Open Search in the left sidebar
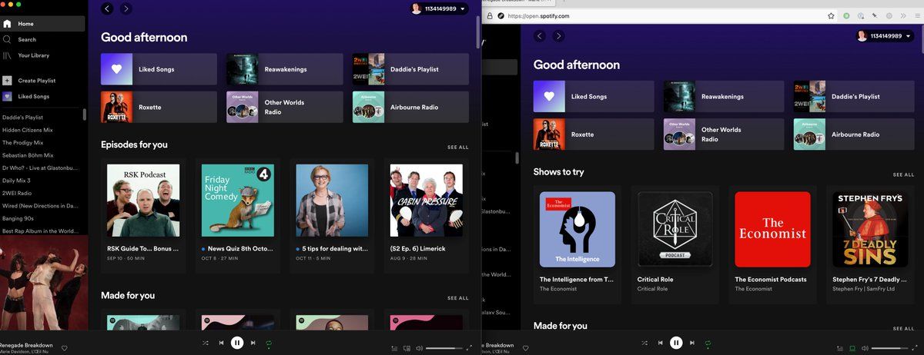The width and height of the screenshot is (924, 355). 27,39
